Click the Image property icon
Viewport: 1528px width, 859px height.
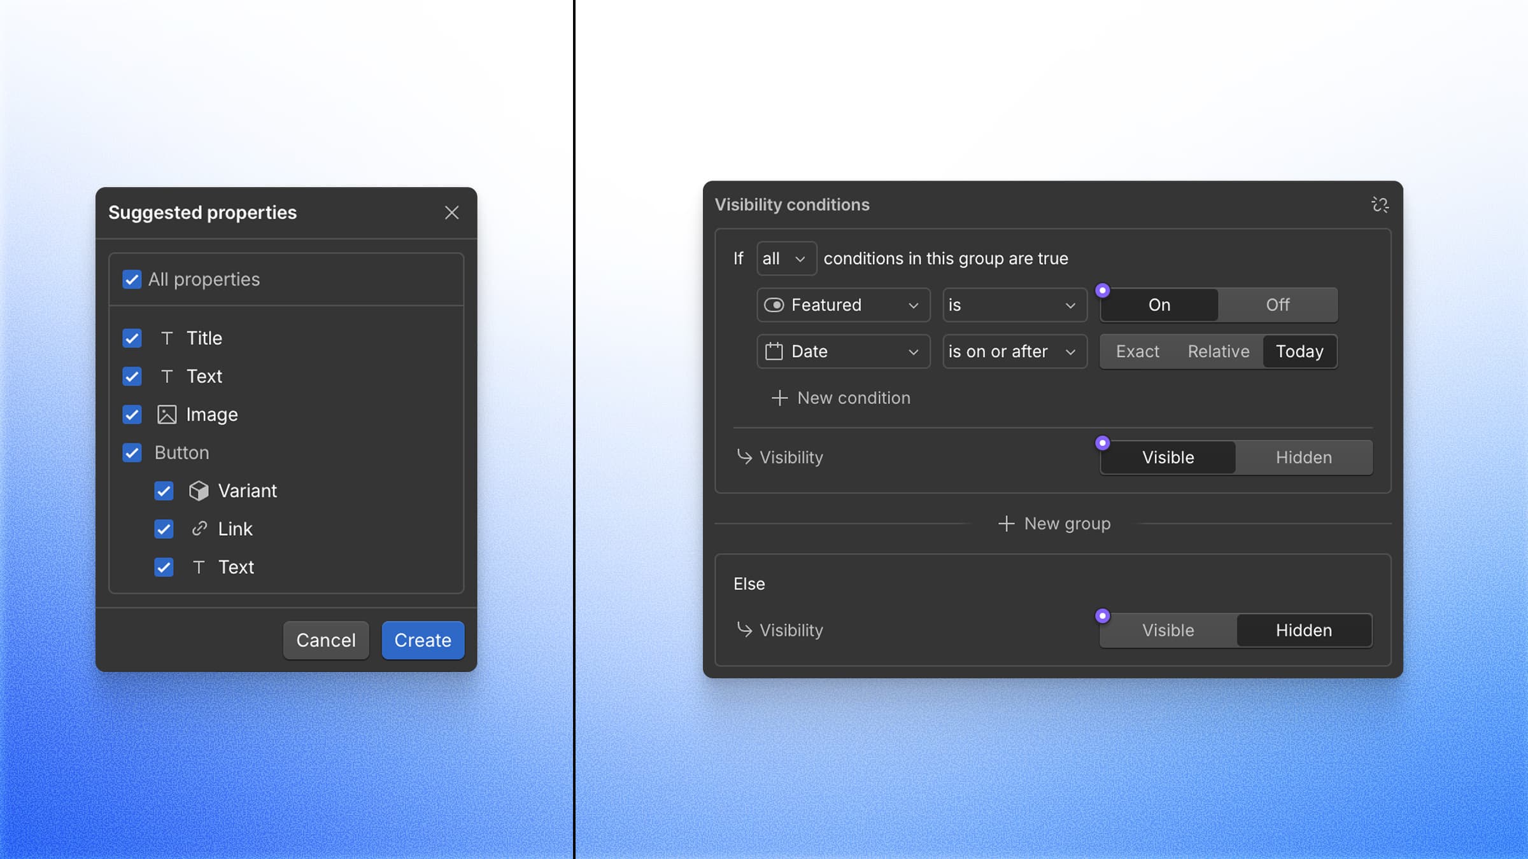pos(166,414)
